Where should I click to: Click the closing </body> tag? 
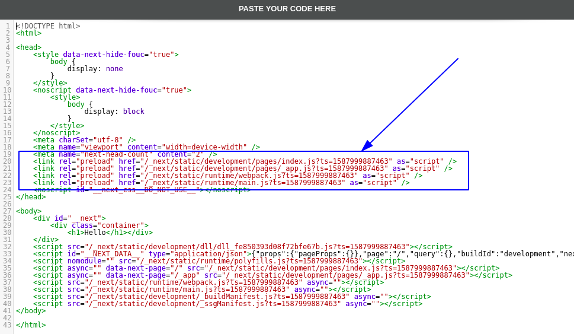click(31, 311)
